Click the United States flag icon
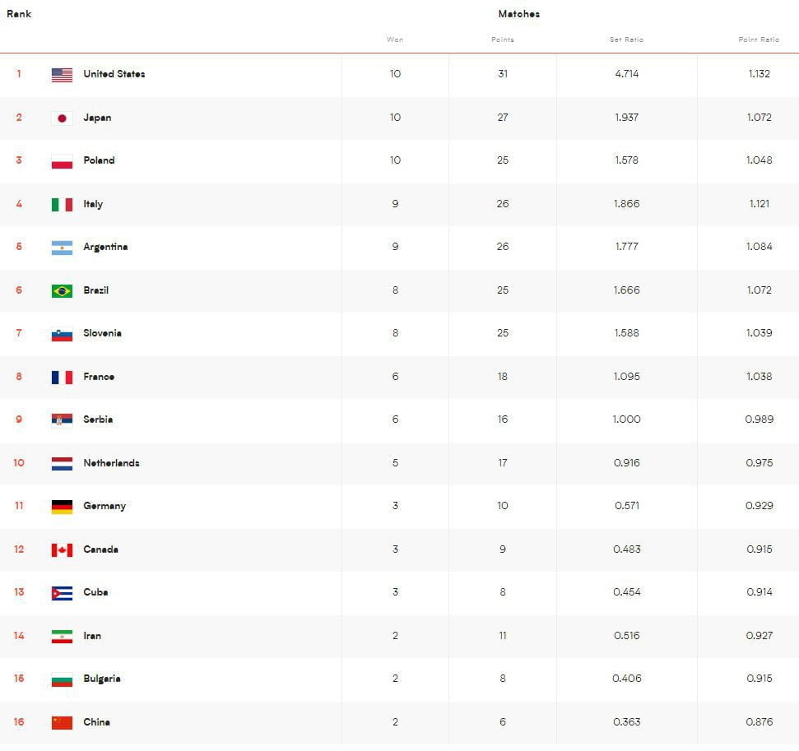The image size is (799, 751). point(62,75)
